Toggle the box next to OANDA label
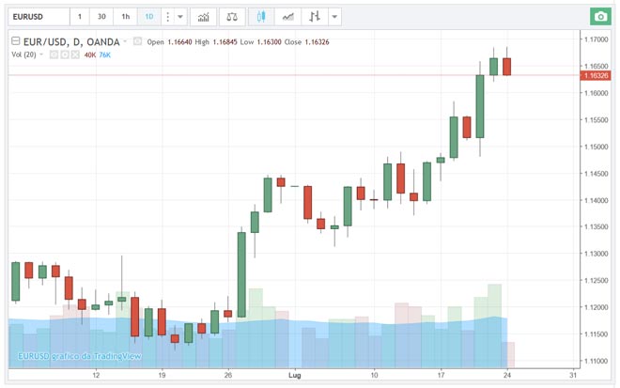The image size is (620, 388). [137, 41]
